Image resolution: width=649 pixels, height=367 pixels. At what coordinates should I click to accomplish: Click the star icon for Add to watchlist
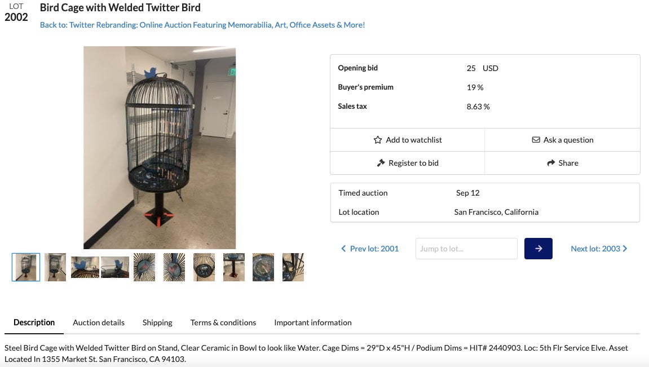pos(378,140)
